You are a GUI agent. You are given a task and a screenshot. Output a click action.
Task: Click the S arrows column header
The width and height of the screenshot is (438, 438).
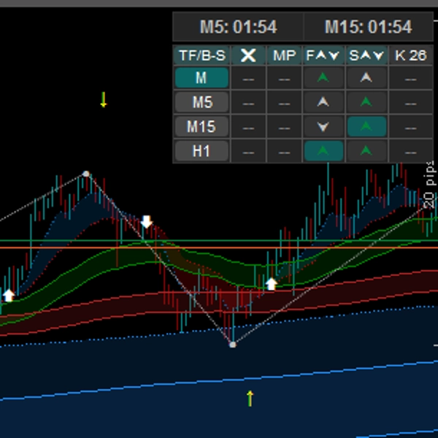point(366,55)
